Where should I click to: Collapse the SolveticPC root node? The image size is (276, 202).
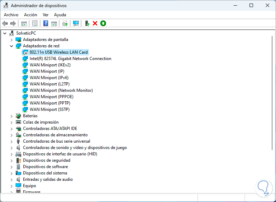click(5, 33)
